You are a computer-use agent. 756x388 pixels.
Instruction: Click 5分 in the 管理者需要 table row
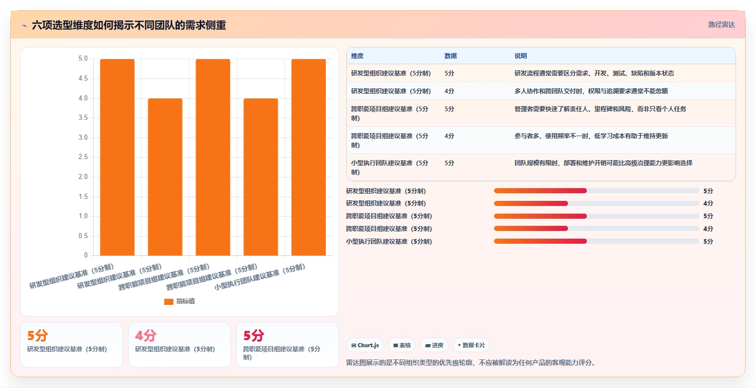(449, 109)
